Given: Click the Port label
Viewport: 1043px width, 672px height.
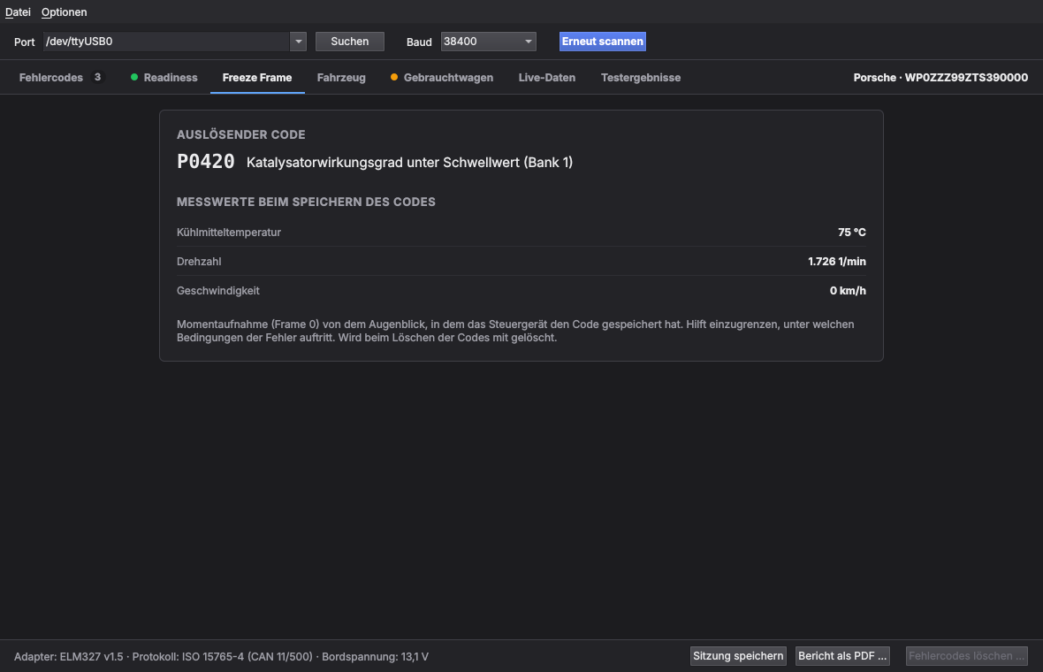Looking at the screenshot, I should (25, 42).
